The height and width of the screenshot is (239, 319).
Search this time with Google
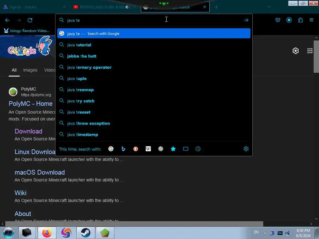pos(111,149)
